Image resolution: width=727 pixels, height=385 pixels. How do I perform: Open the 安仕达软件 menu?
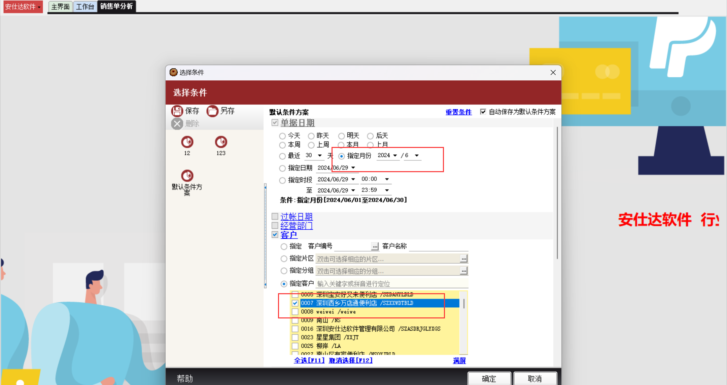pos(23,7)
